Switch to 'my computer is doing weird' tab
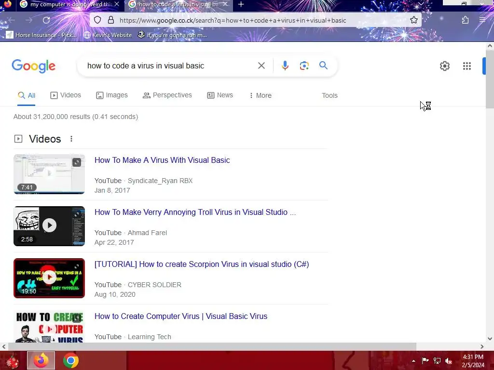Screen dimensions: 494x370 click(x=70, y=4)
